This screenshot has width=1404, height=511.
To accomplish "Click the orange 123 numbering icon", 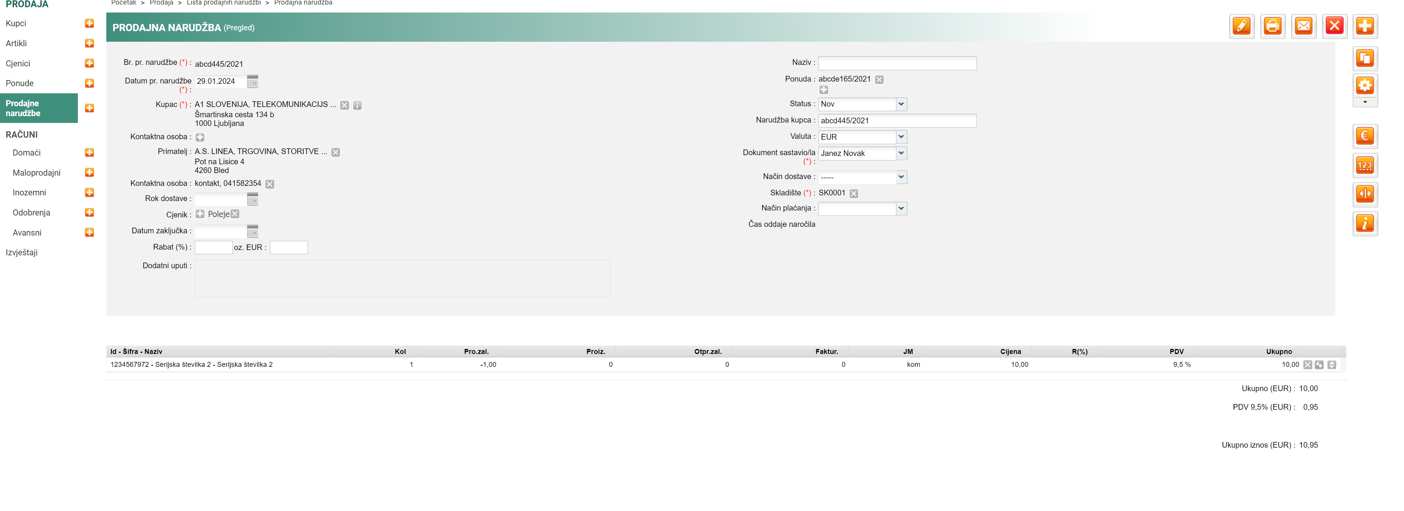I will (x=1364, y=166).
